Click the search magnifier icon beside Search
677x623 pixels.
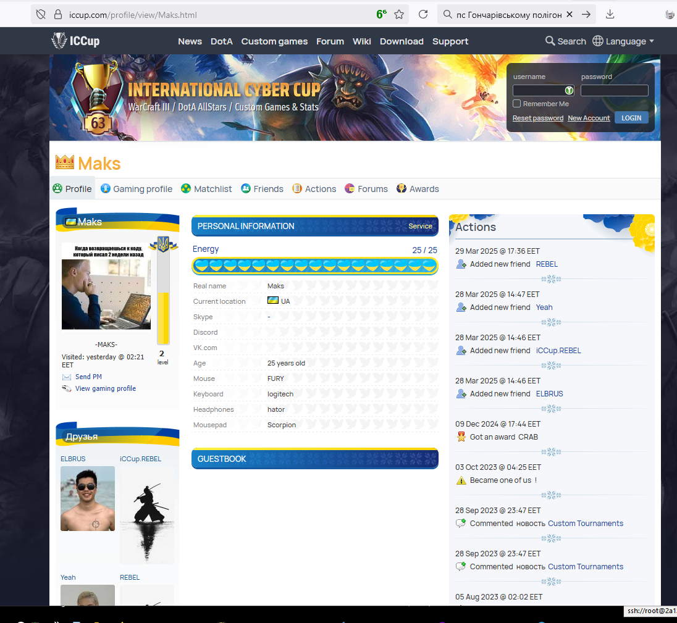pos(550,41)
